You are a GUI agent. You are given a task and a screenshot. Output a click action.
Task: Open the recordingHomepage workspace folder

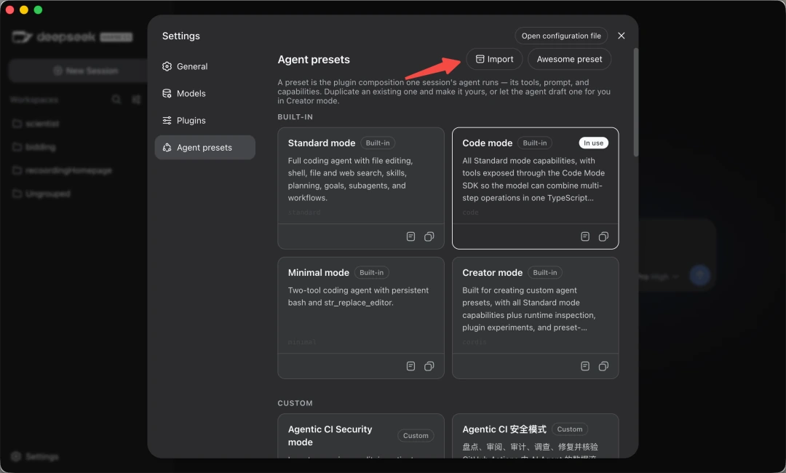[x=62, y=170]
